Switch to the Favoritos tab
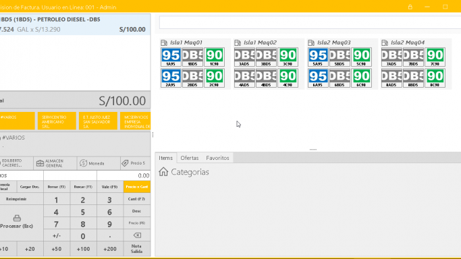This screenshot has height=259, width=461. [217, 158]
